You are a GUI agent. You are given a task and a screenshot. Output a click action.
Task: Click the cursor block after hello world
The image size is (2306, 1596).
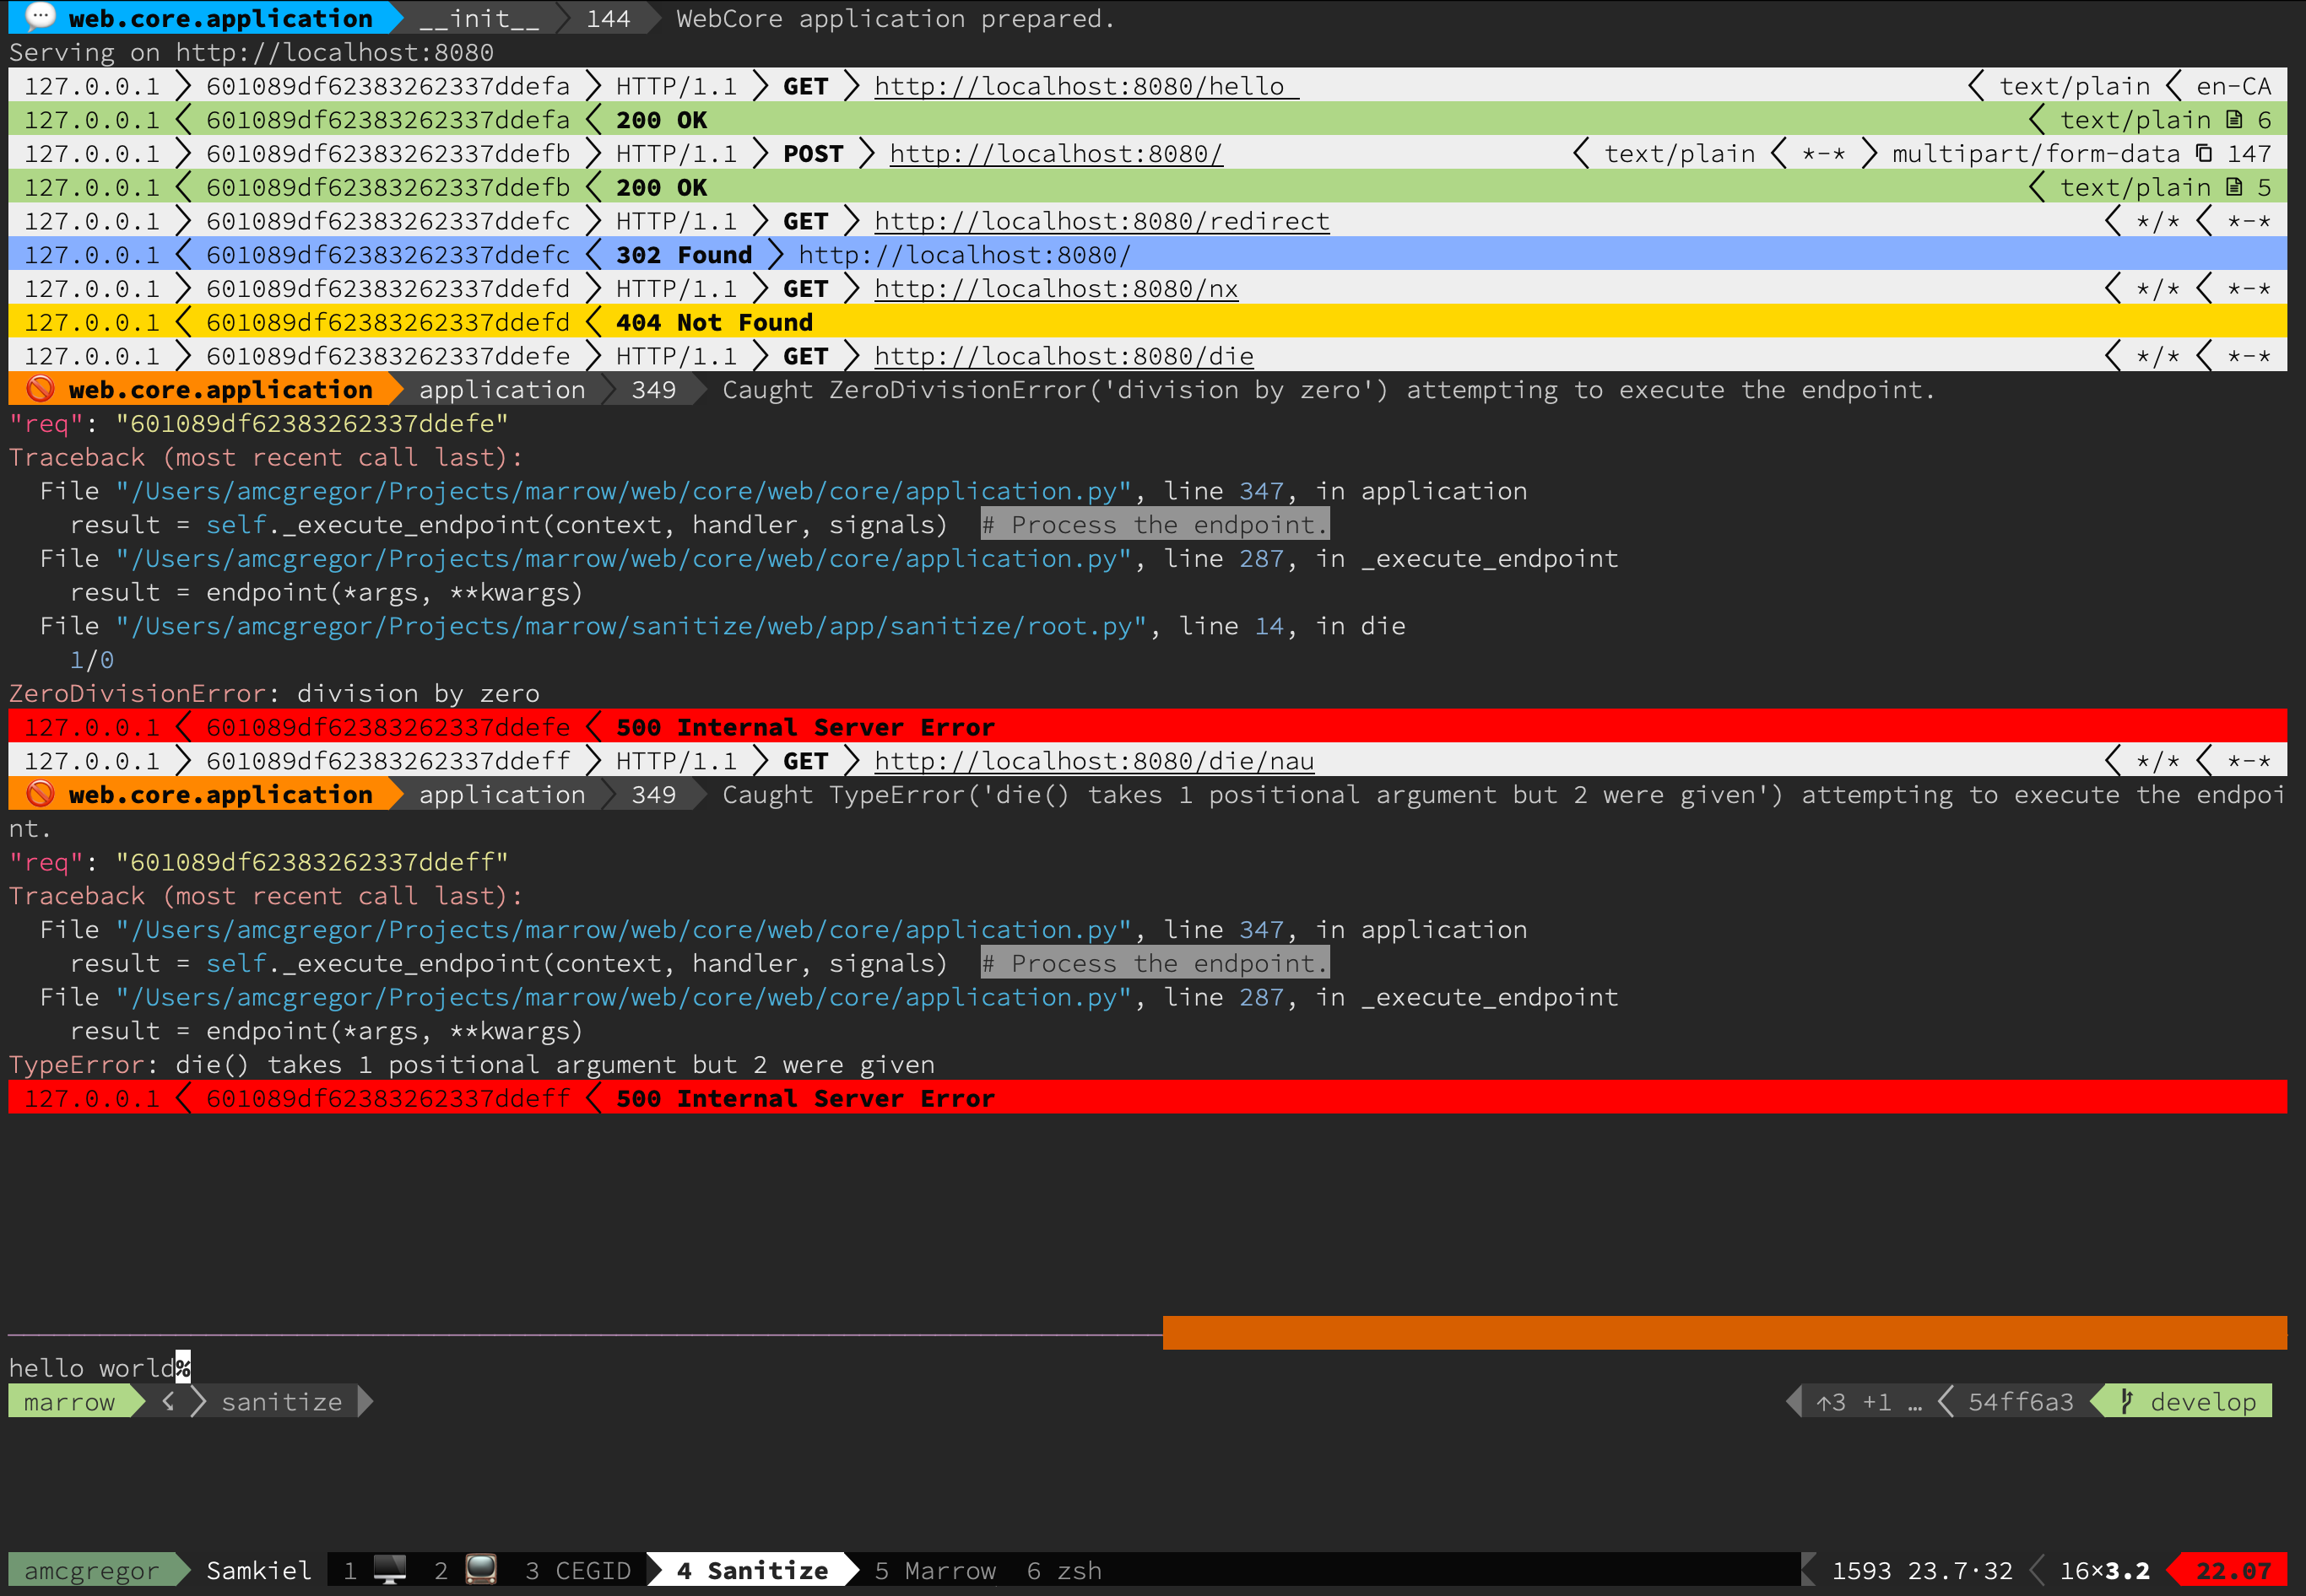(182, 1367)
